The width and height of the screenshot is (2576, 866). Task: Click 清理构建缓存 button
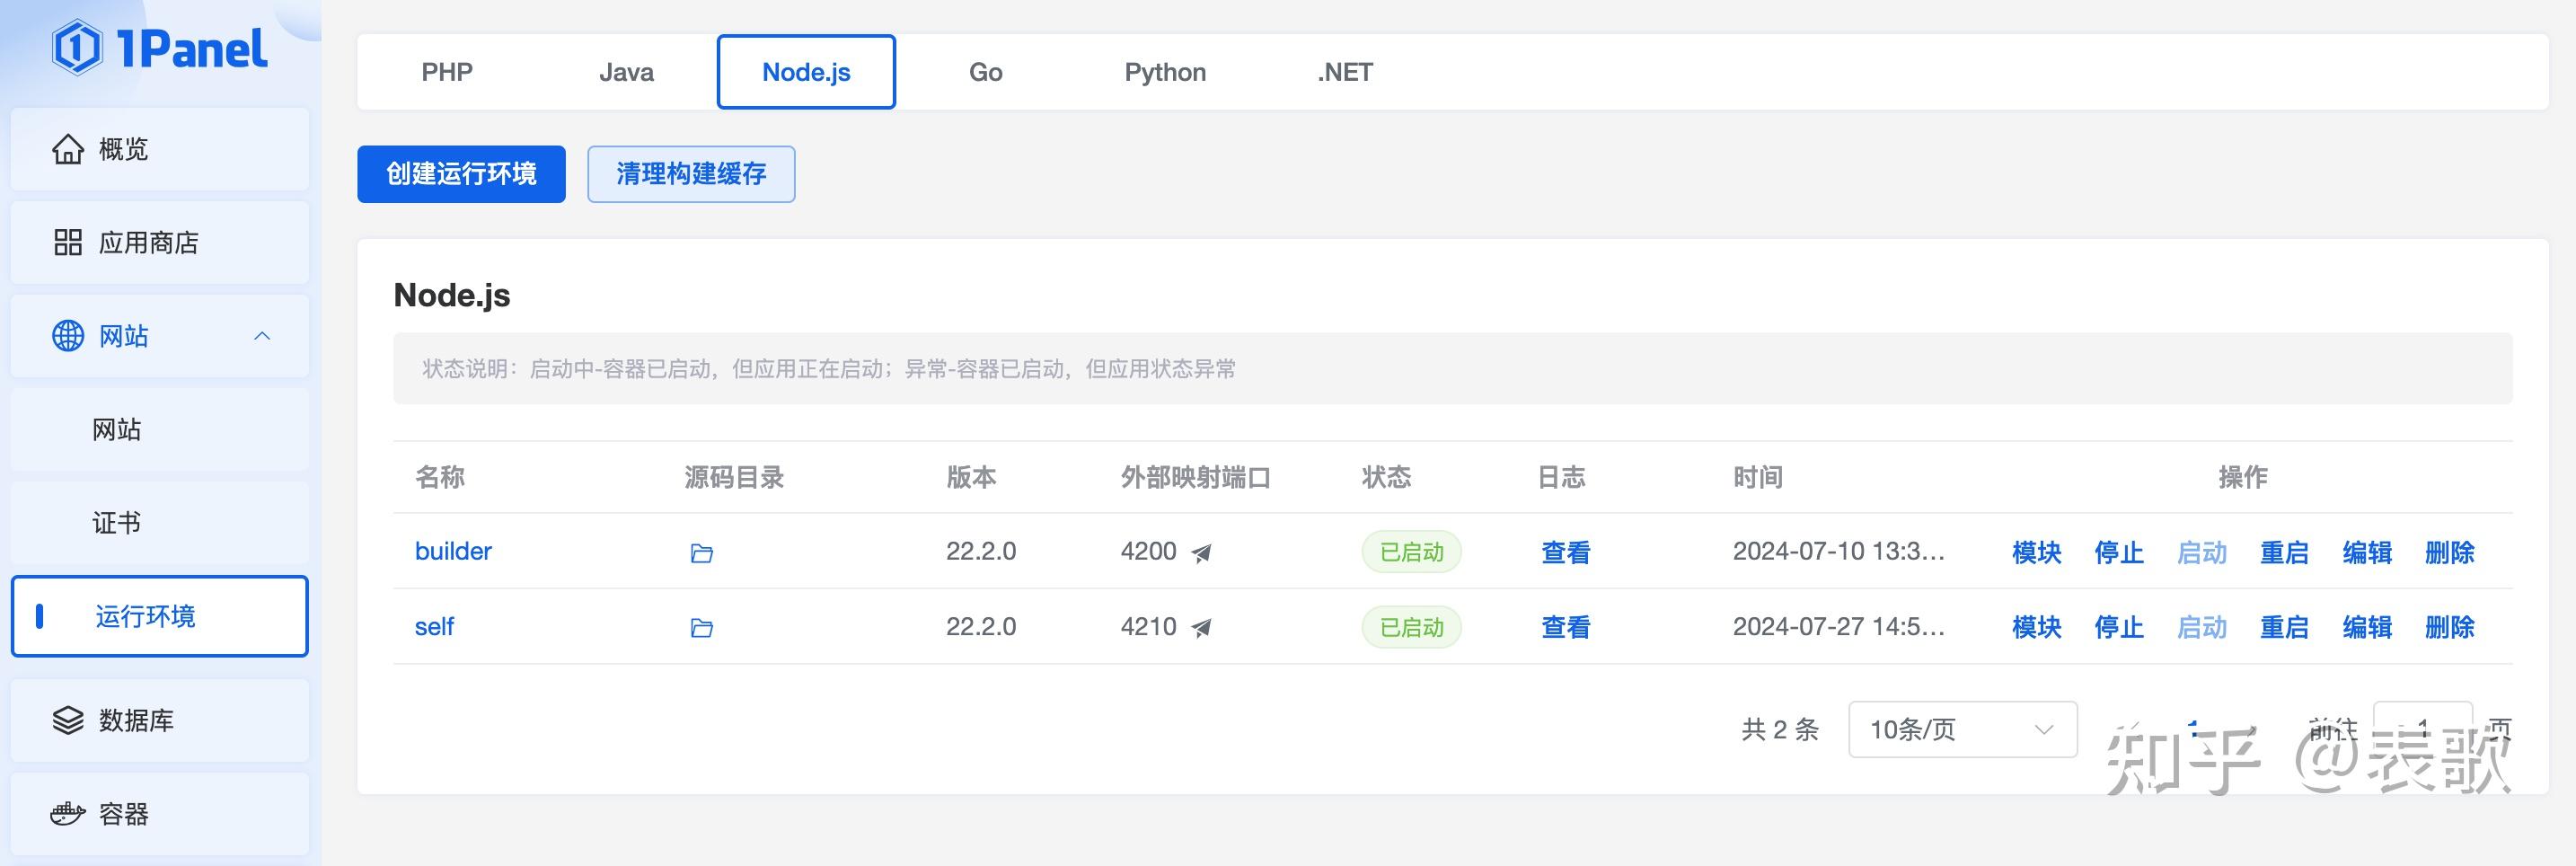coord(691,174)
